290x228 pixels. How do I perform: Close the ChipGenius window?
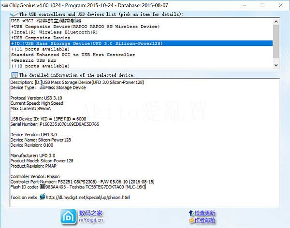[280, 5]
